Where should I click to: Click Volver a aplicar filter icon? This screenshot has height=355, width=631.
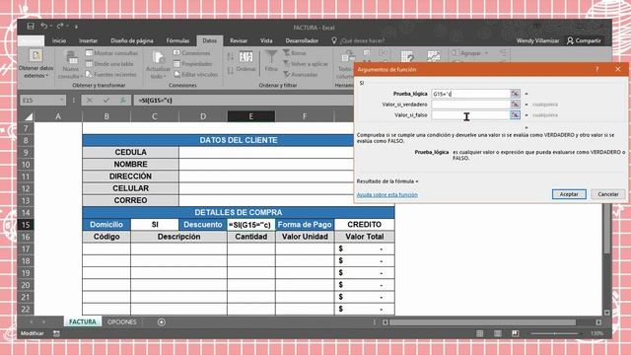(286, 63)
